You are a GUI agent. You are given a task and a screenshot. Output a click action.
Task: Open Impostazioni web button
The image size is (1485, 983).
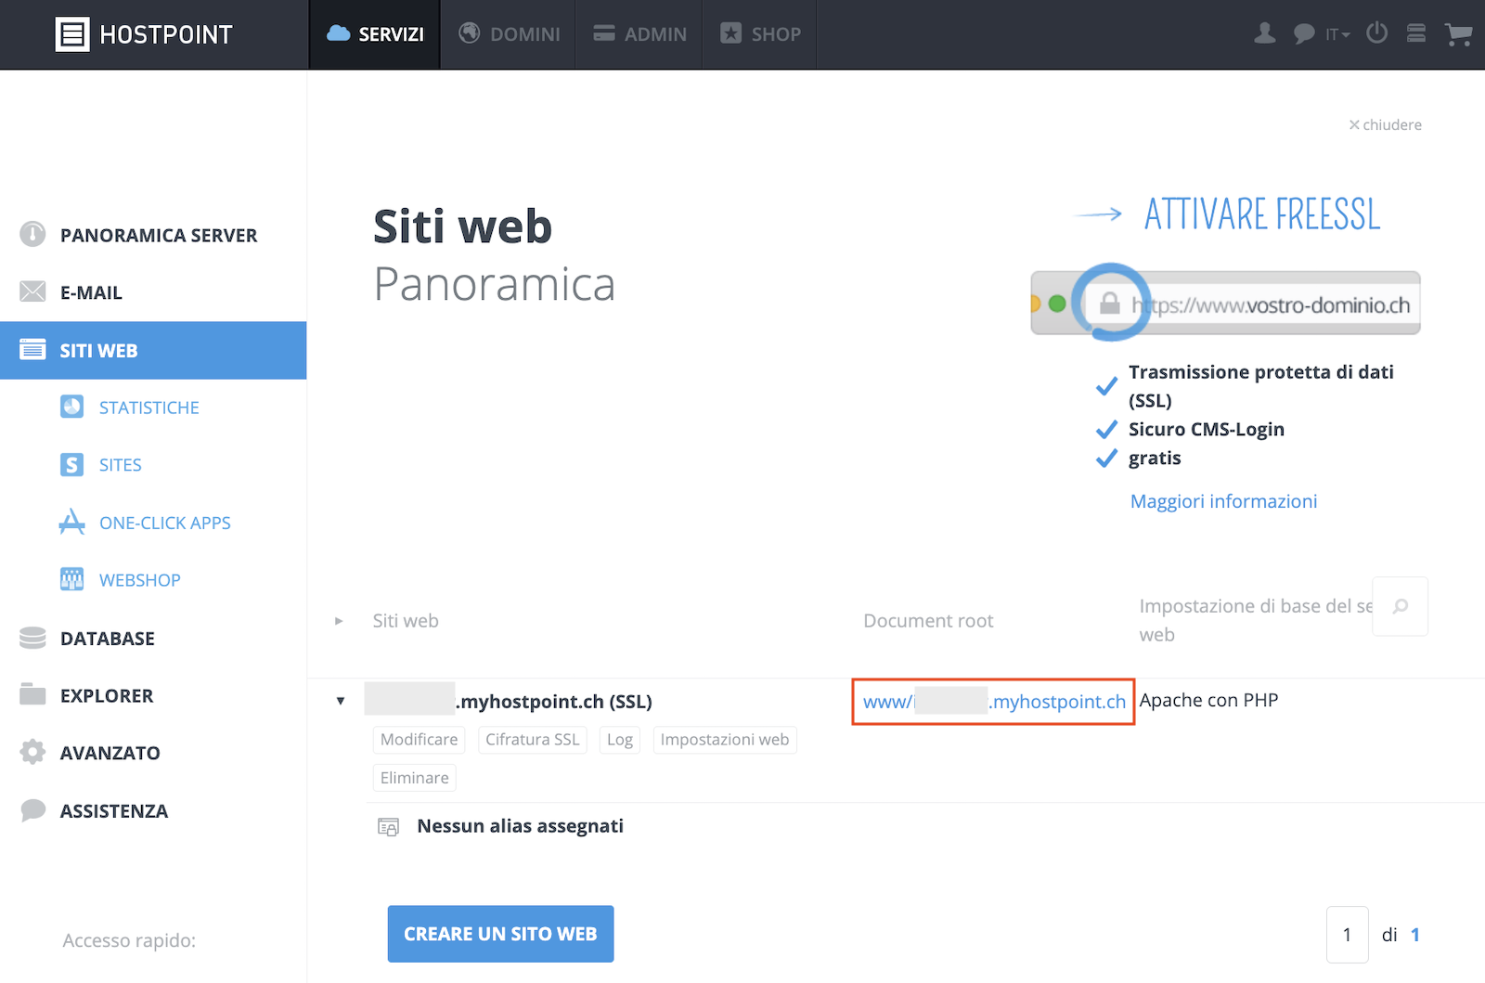tap(725, 740)
